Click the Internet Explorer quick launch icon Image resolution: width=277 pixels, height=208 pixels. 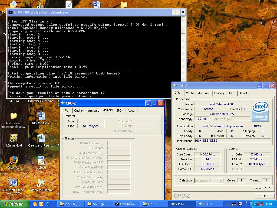tap(48, 204)
